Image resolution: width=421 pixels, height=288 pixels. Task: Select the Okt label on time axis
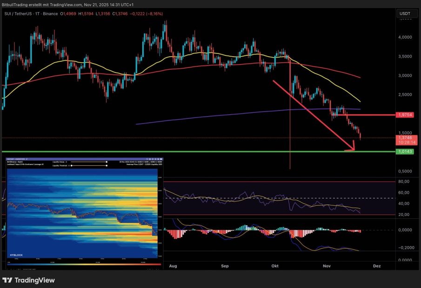point(275,266)
